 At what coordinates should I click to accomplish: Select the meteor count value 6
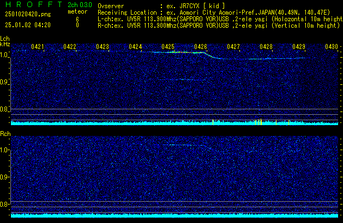(77, 20)
